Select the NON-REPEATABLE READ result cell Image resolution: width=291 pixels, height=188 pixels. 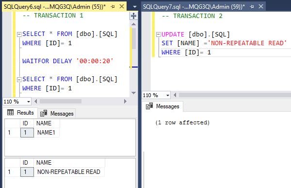pos(69,172)
